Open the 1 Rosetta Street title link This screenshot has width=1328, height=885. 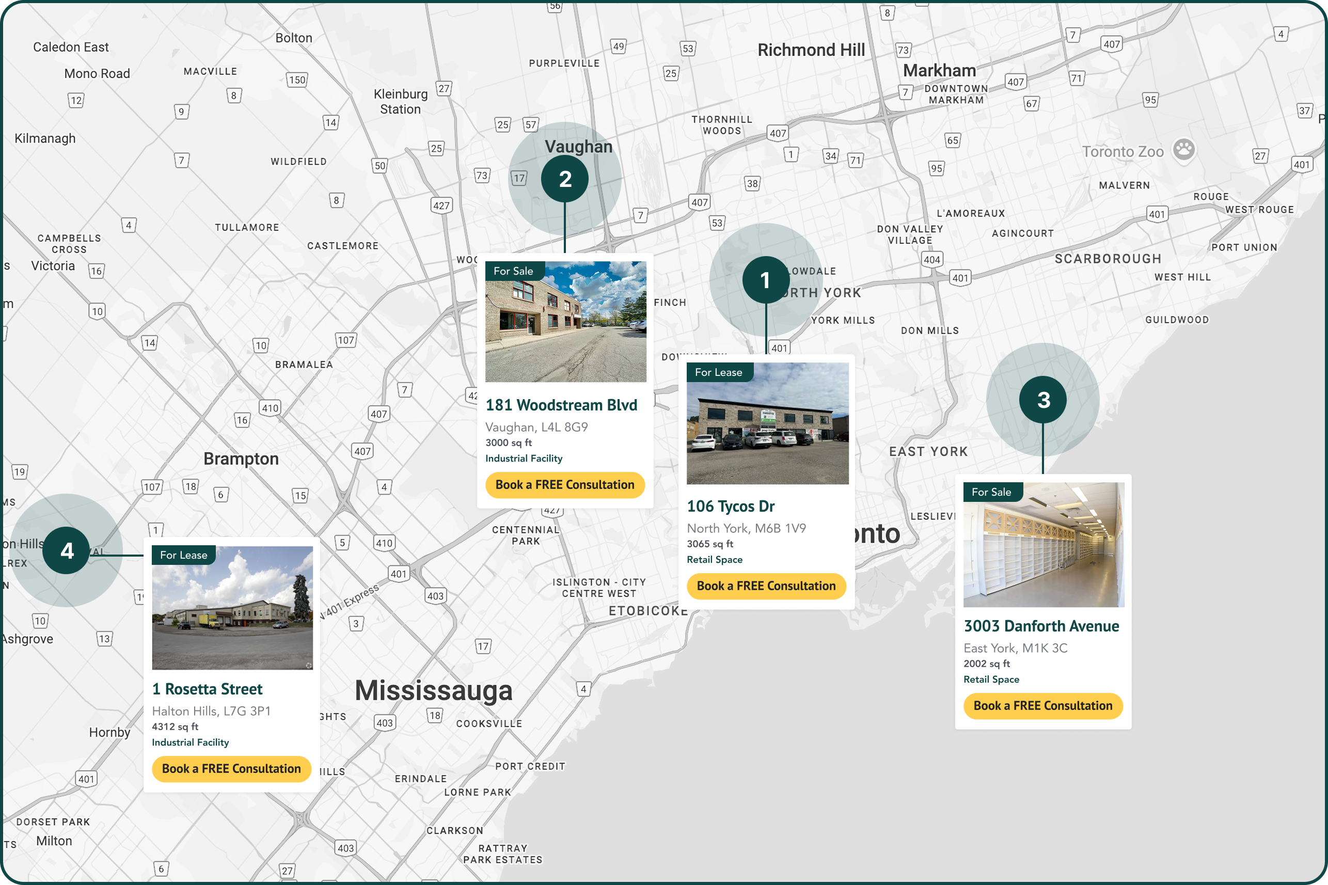[x=207, y=689]
